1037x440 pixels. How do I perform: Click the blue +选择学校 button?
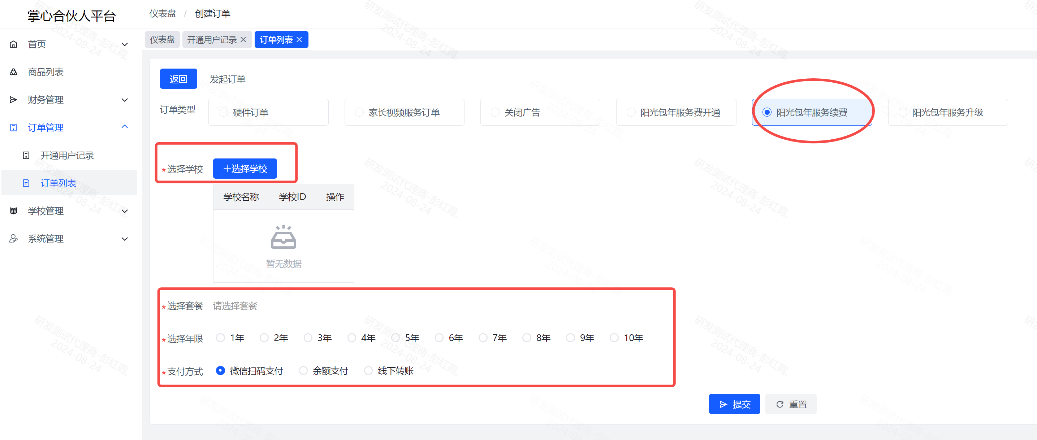click(245, 169)
